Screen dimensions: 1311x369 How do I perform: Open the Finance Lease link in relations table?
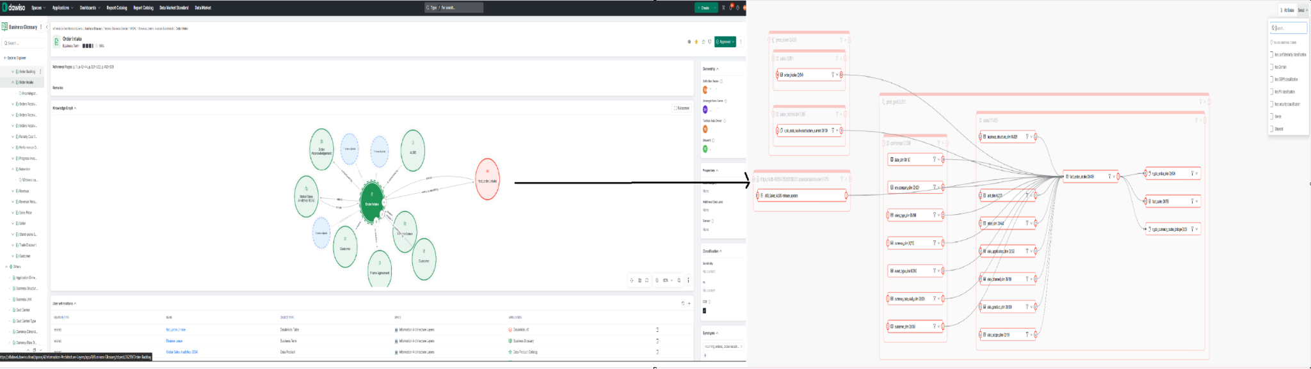(174, 341)
